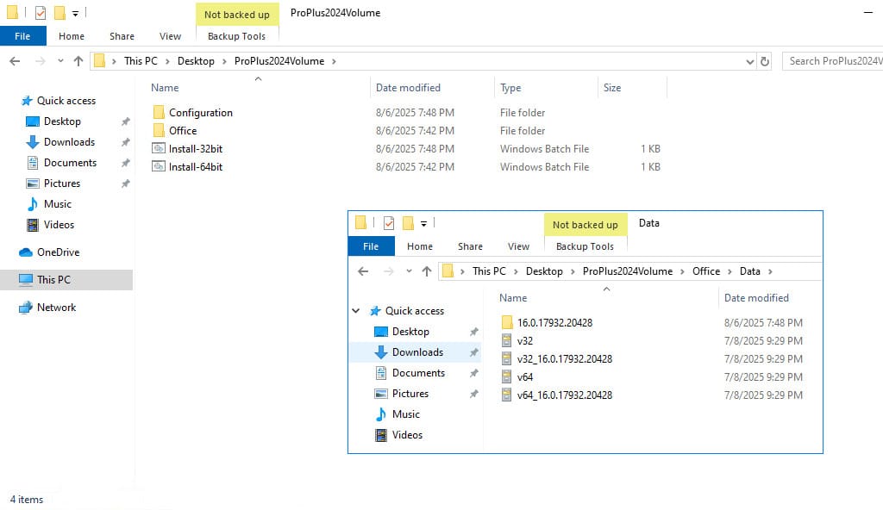Select Network in navigation pane

[56, 308]
